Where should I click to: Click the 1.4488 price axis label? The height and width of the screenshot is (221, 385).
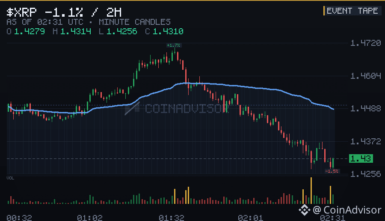(x=366, y=108)
